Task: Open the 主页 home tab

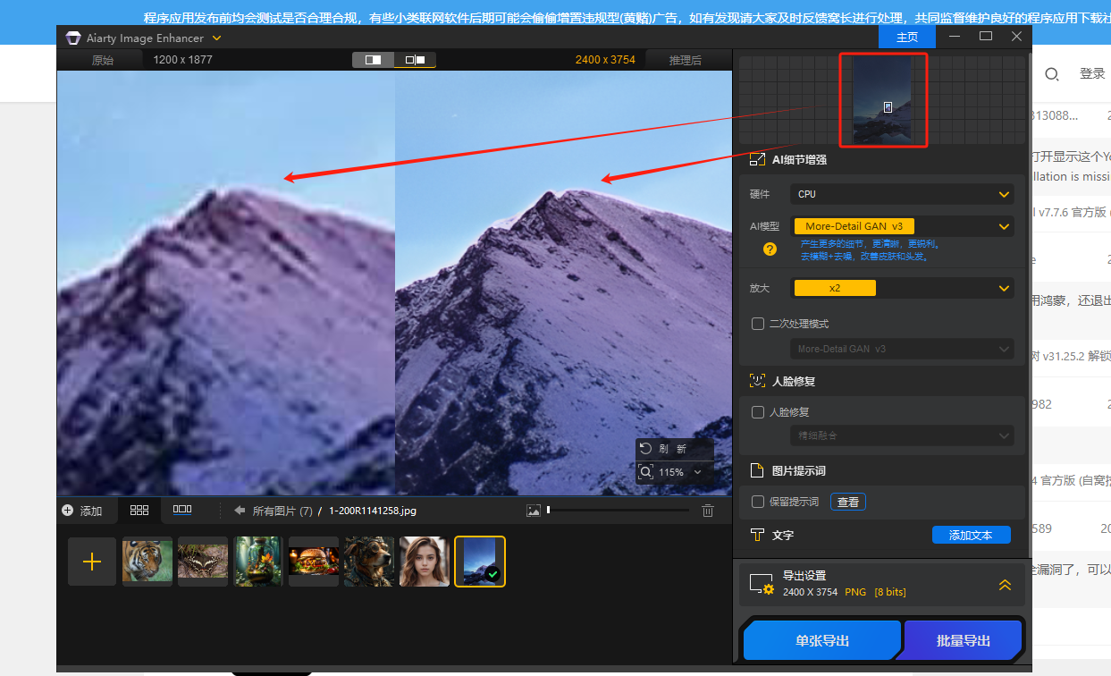Action: click(x=907, y=37)
